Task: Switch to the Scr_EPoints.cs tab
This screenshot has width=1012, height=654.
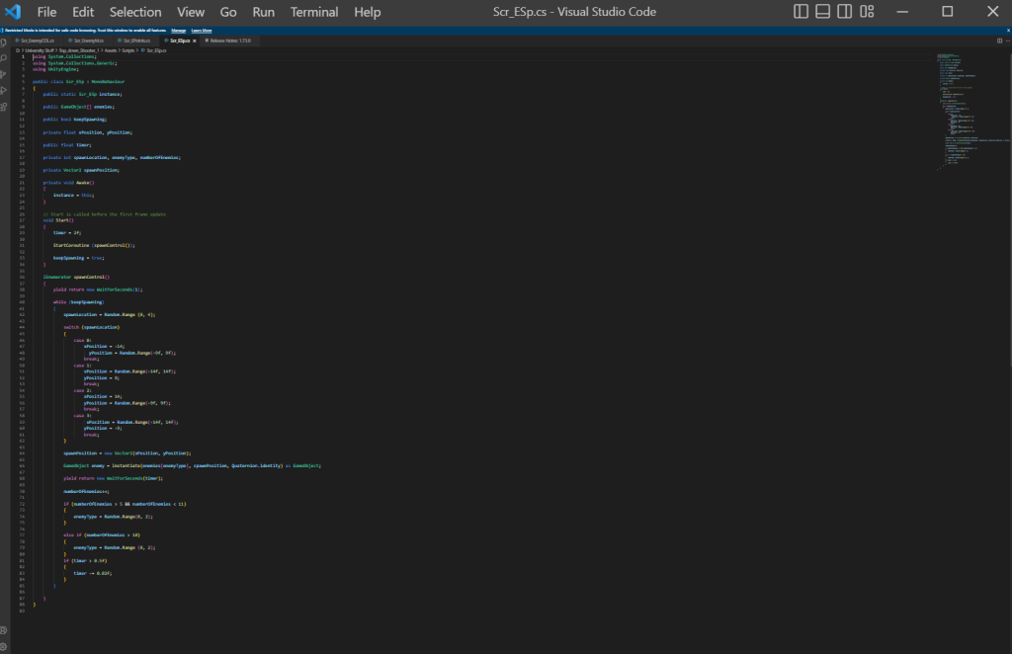Action: 137,41
